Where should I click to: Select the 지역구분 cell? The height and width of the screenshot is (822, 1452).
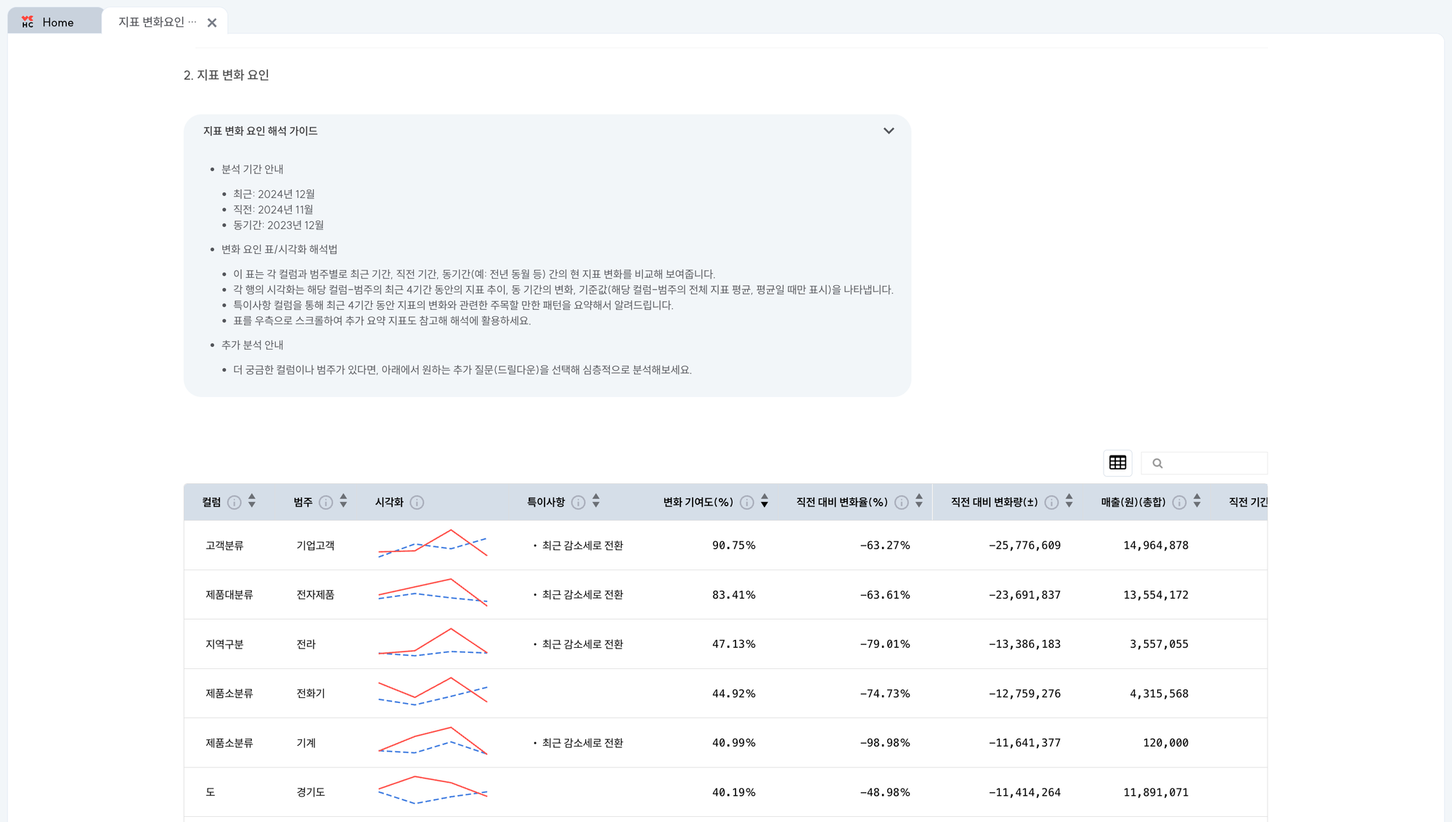click(x=224, y=644)
